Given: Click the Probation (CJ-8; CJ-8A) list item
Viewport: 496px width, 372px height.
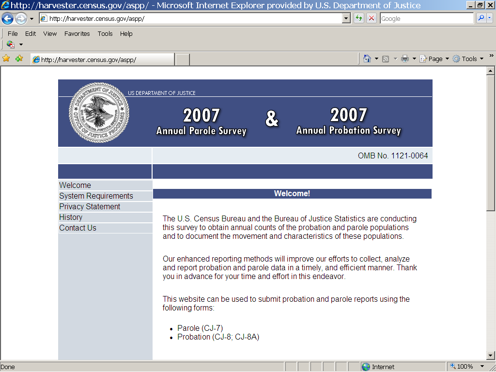Looking at the screenshot, I should [218, 337].
